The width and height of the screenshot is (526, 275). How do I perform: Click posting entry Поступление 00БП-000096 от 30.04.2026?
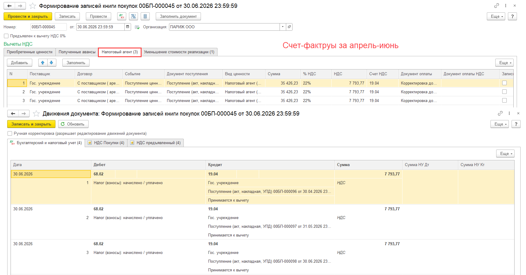[270, 192]
